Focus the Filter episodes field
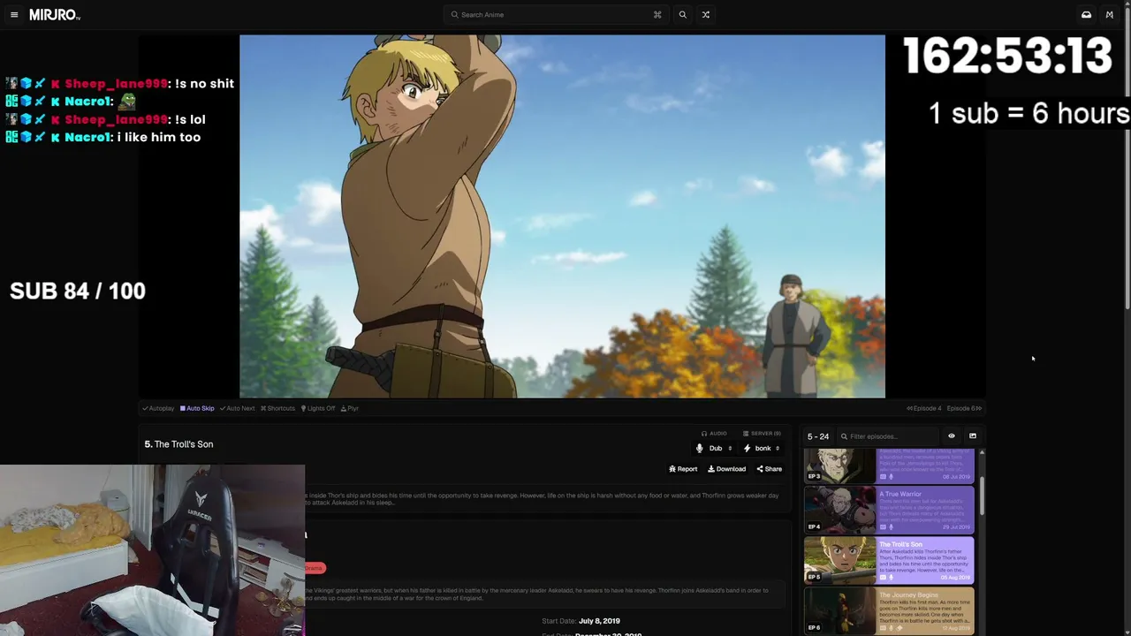 [887, 436]
